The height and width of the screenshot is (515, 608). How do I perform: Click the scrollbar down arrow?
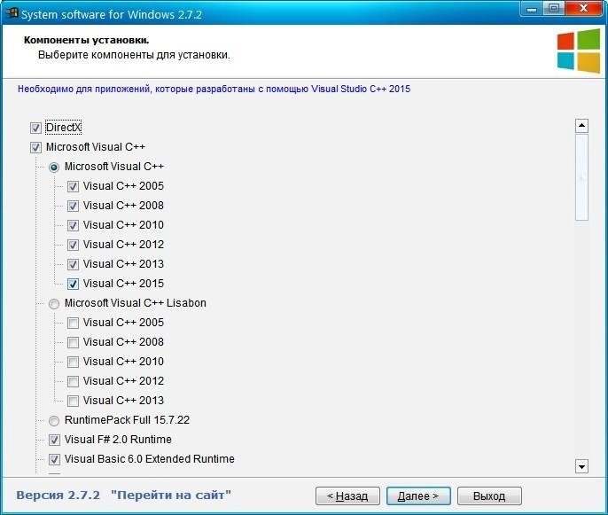pos(581,466)
